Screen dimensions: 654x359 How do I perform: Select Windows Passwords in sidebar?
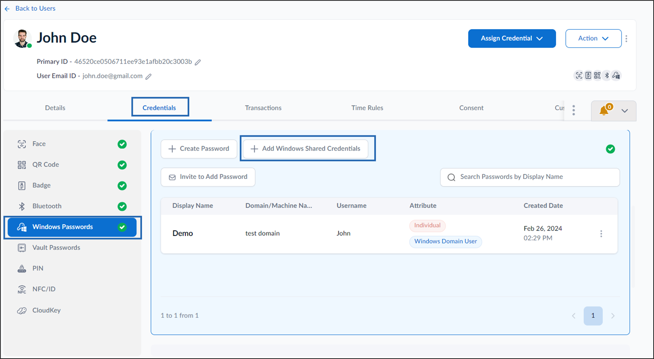pyautogui.click(x=72, y=227)
